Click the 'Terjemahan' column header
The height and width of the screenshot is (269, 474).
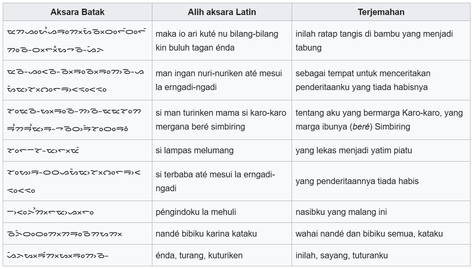[x=381, y=12]
